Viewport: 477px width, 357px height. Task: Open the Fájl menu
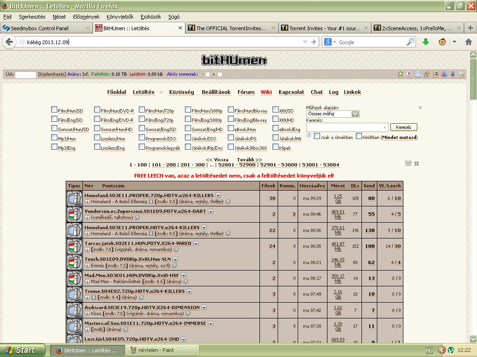[7, 17]
